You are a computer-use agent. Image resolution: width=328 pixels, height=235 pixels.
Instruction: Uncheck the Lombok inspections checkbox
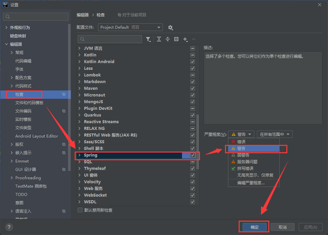193,75
